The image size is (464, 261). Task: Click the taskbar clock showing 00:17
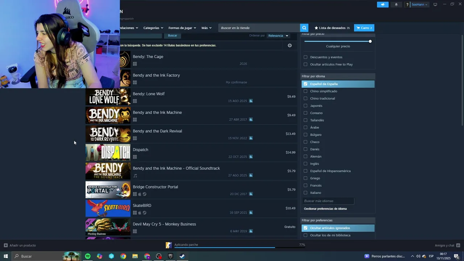tap(443, 256)
